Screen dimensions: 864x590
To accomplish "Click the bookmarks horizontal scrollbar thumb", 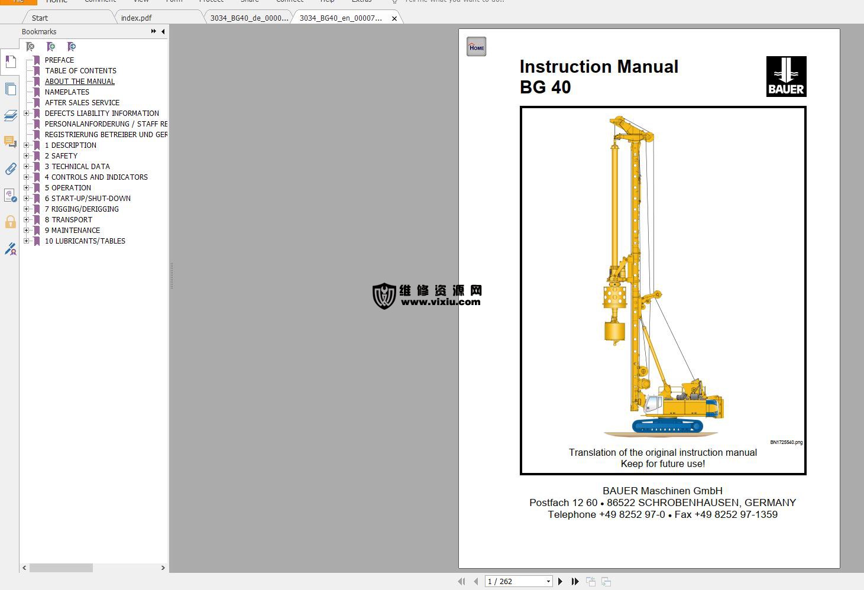I will pyautogui.click(x=61, y=568).
